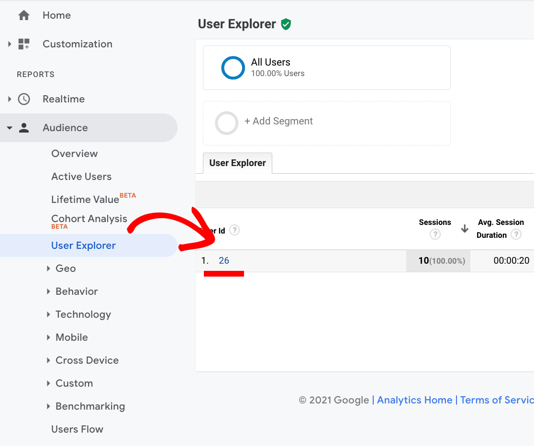This screenshot has width=534, height=446.
Task: Toggle the Sessions sort direction arrow
Action: (x=464, y=229)
